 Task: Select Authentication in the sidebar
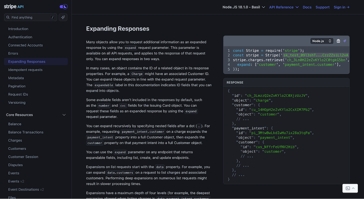[x=20, y=37]
